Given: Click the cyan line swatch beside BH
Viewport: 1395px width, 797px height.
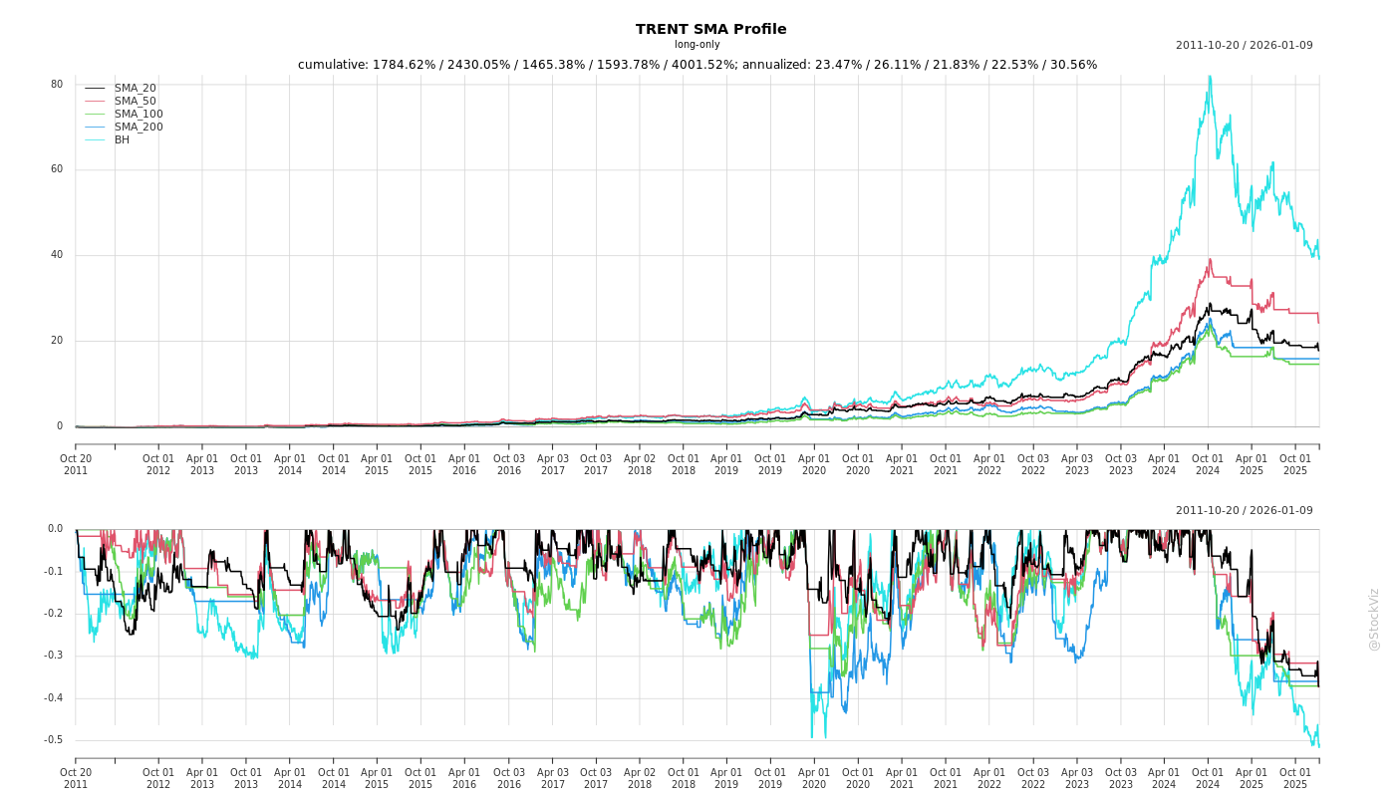Looking at the screenshot, I should [x=95, y=140].
